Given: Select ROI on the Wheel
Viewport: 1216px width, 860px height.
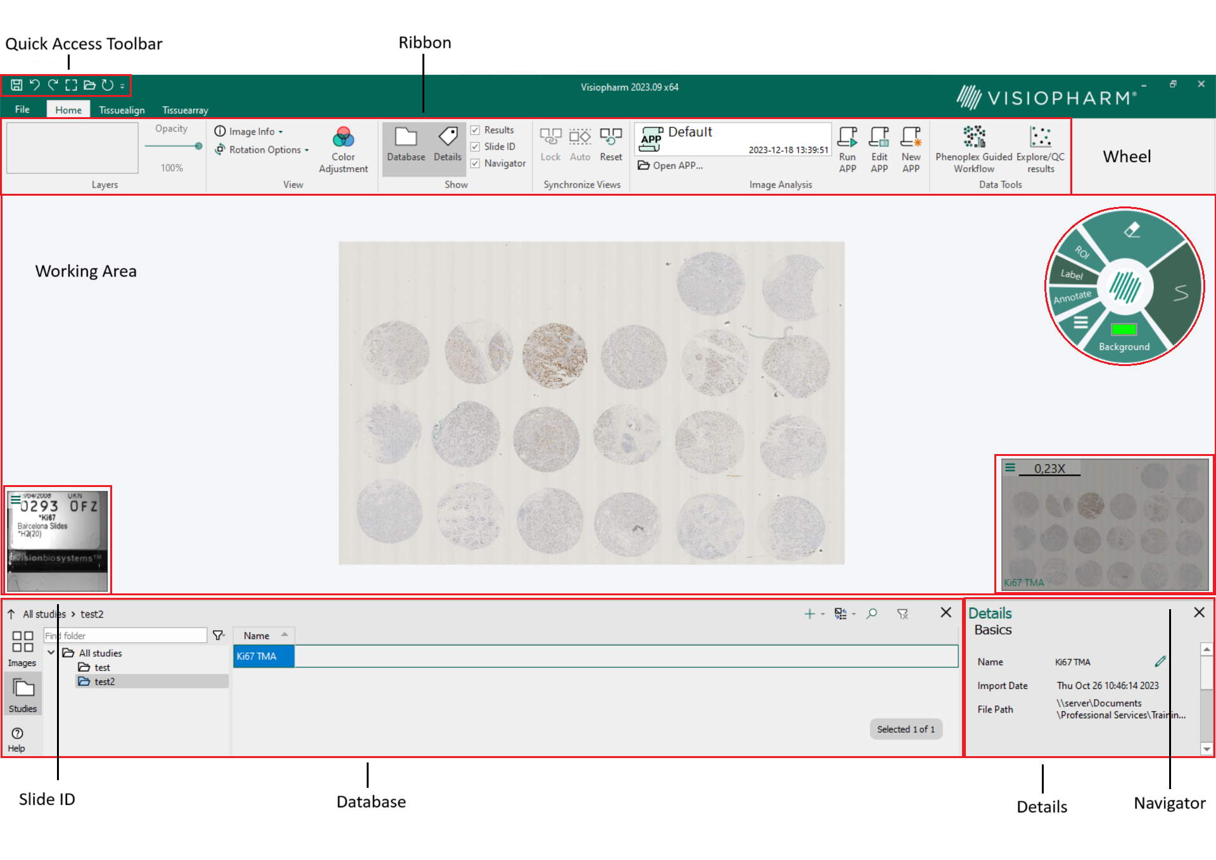Looking at the screenshot, I should (1082, 253).
